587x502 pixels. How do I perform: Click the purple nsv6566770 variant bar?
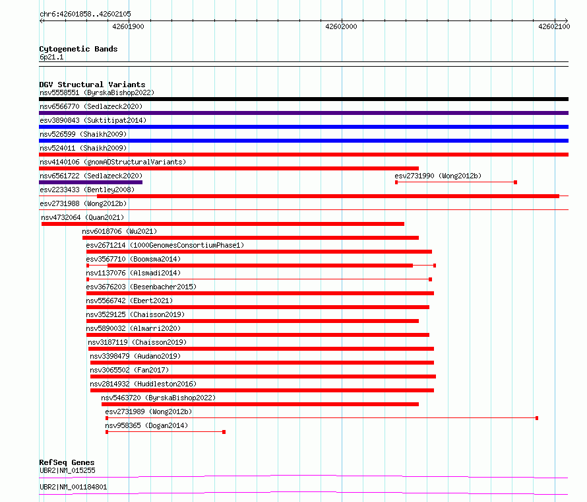click(x=303, y=113)
